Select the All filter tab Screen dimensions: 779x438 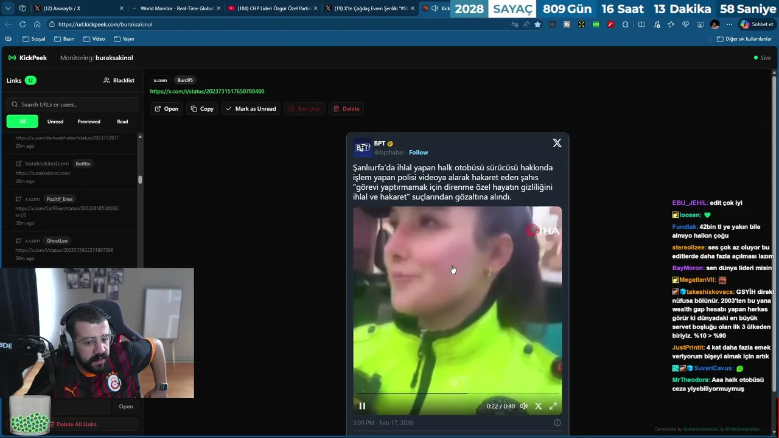point(23,122)
